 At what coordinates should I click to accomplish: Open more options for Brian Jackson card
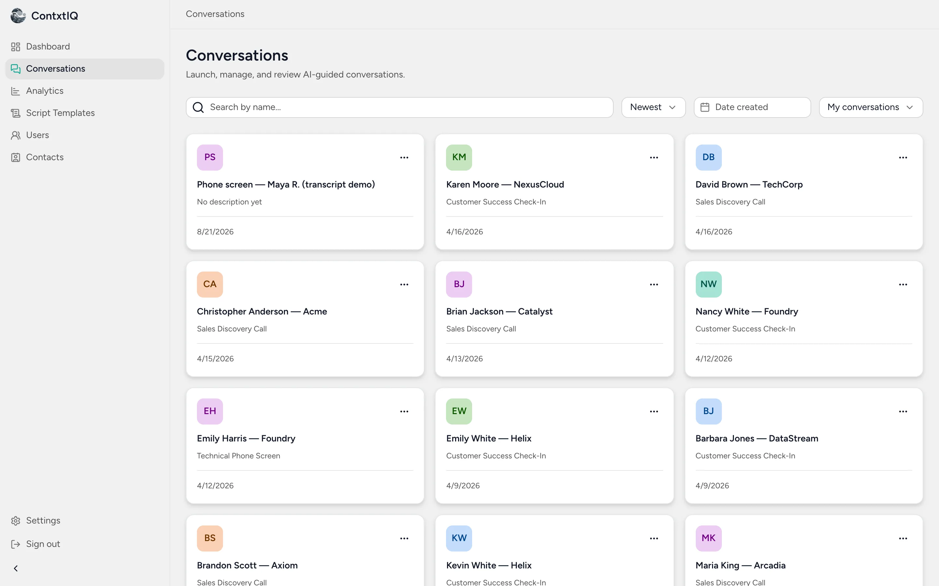click(654, 285)
